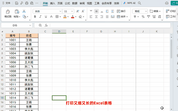Switch to the 插入 tab
This screenshot has height=111, width=178.
[x=53, y=3]
